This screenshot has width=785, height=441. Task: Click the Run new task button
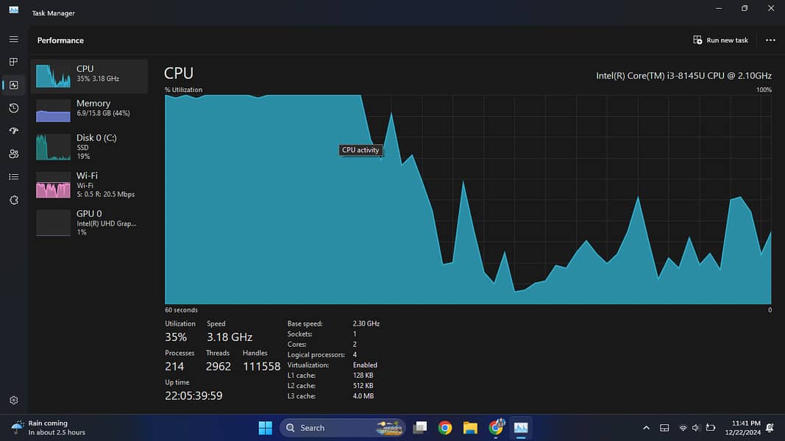tap(720, 40)
